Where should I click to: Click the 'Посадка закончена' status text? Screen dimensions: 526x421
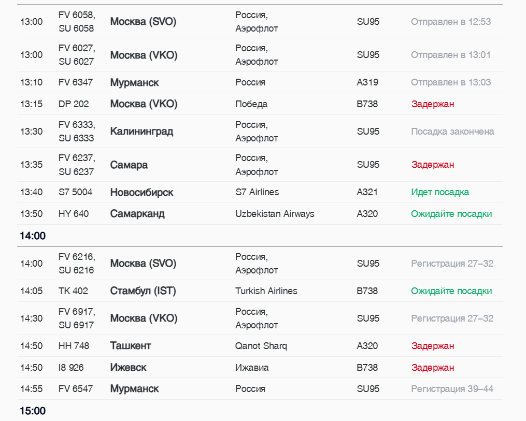tap(452, 132)
